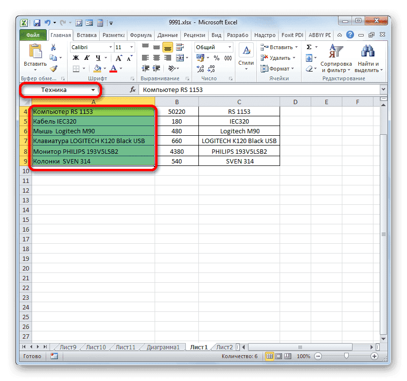Expand the fill color dropdown arrow
The image size is (407, 381).
pyautogui.click(x=105, y=69)
